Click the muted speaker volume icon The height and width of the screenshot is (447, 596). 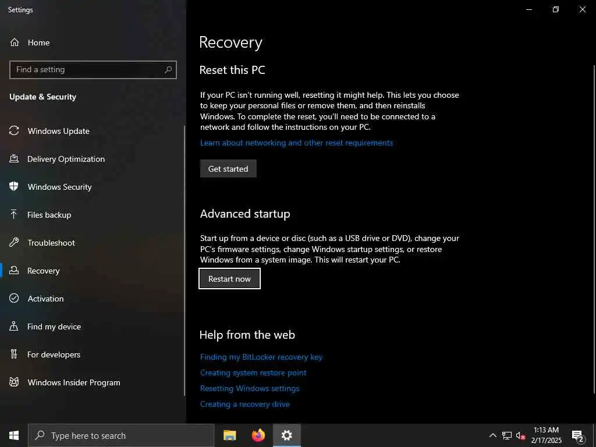tap(520, 435)
